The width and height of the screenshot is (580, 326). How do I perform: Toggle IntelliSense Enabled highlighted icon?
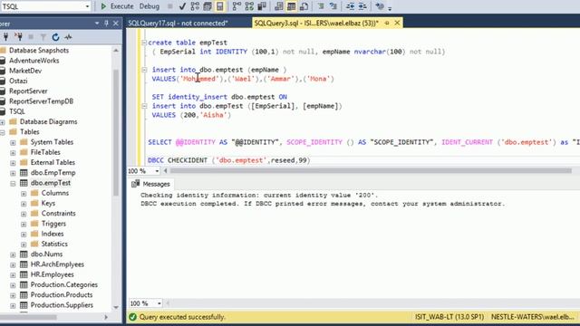tap(219, 6)
